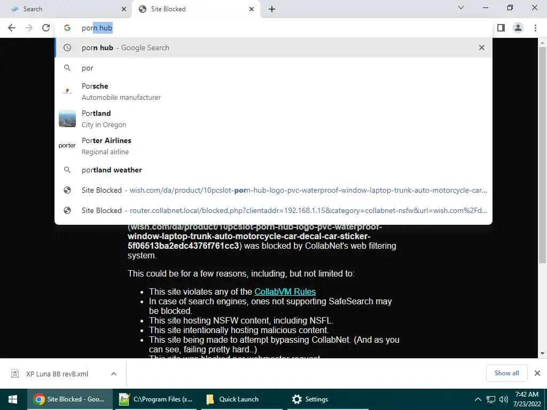Click Show all downloads

coord(506,373)
